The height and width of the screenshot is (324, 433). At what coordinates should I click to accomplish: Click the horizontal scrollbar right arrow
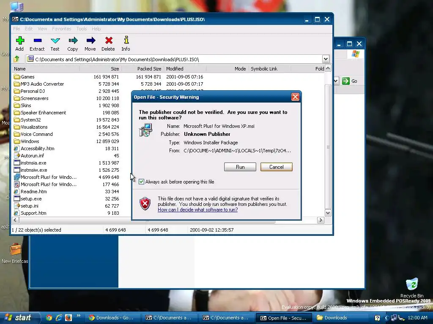(x=321, y=220)
